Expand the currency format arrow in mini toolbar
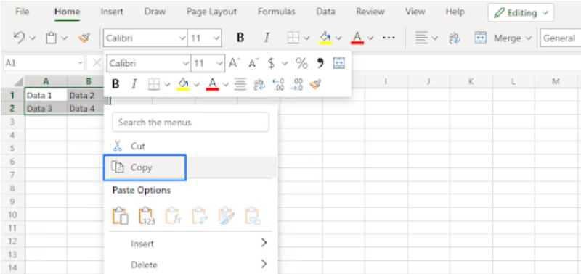Screen dimensions: 581x274 [285, 64]
